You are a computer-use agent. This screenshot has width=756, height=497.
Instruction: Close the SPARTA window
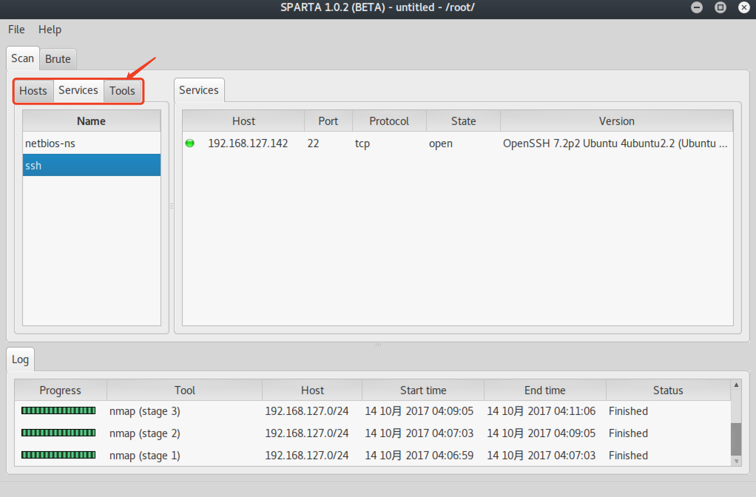743,7
